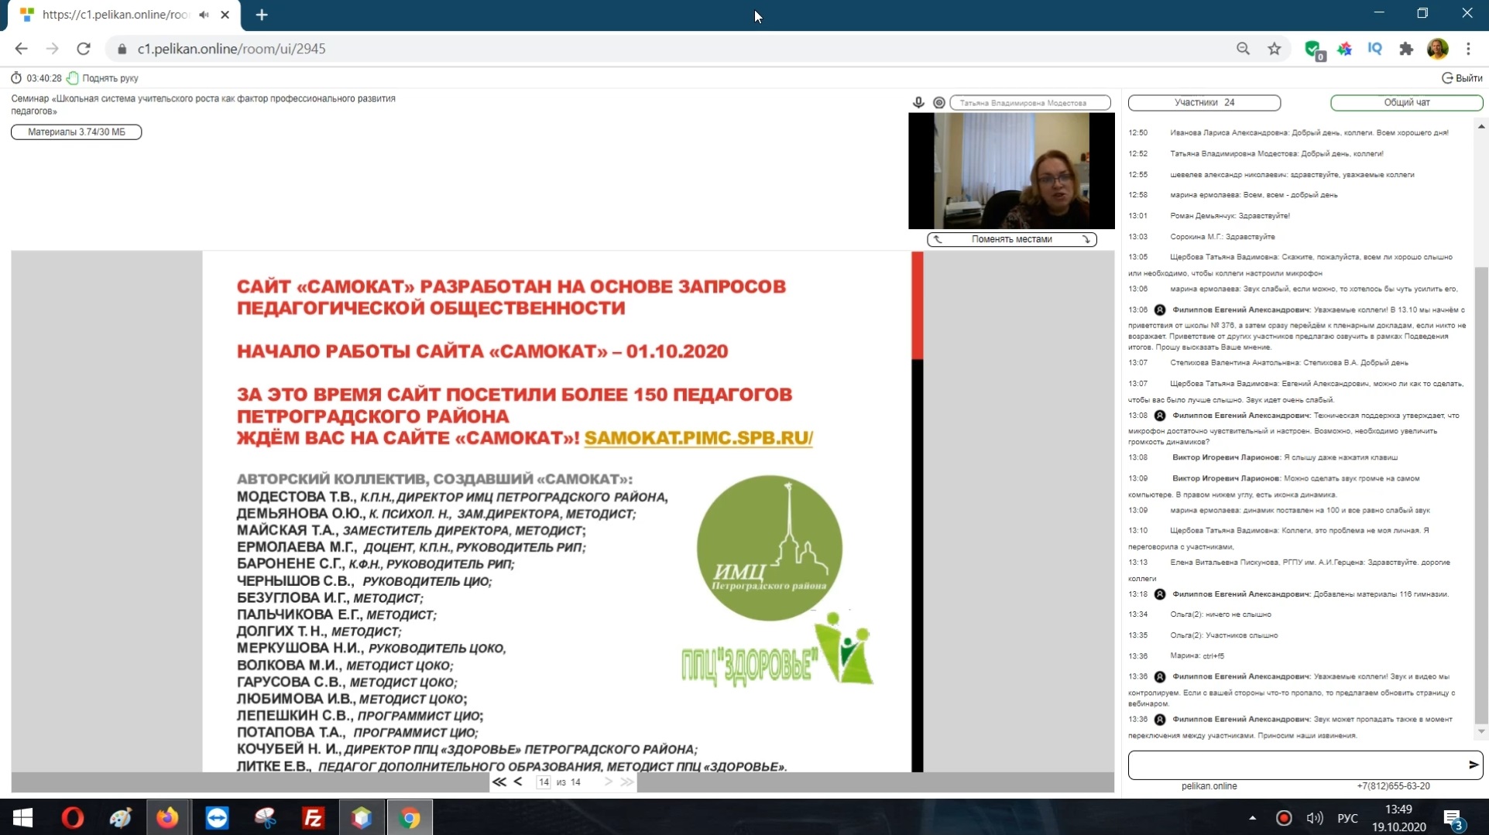Viewport: 1489px width, 835px height.
Task: Mute the tab via the speaker icon
Action: 204,15
